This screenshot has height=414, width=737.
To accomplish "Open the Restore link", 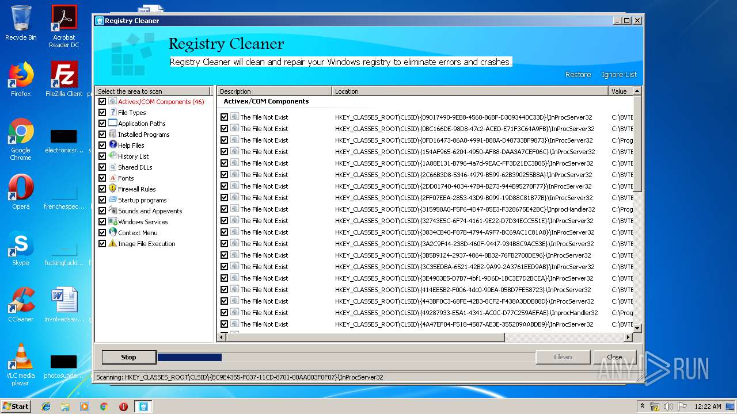I will pyautogui.click(x=578, y=74).
